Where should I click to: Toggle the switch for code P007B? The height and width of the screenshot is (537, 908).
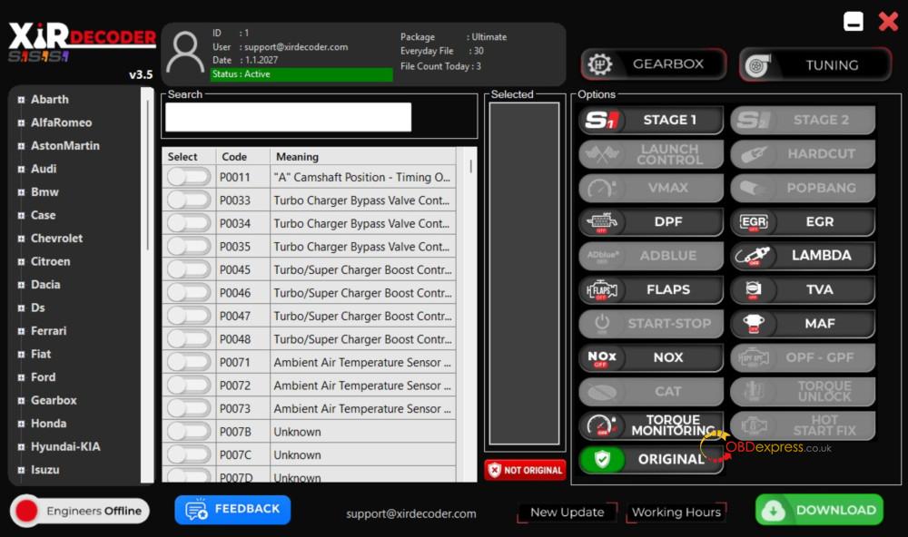point(189,432)
